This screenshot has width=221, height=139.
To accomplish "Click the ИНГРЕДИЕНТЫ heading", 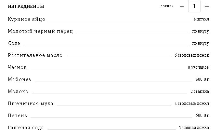I will (x=26, y=7).
